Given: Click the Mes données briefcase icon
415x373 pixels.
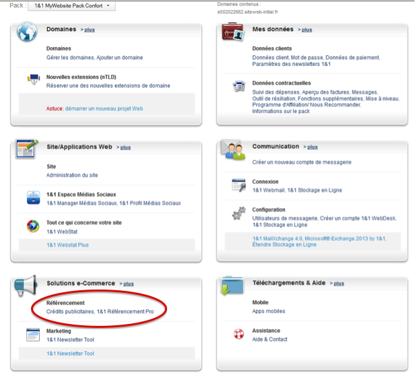Looking at the screenshot, I should tap(233, 32).
